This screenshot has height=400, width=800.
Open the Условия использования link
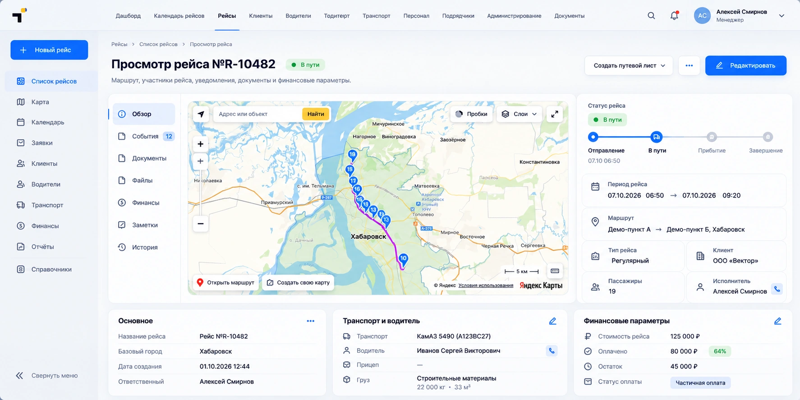[486, 285]
